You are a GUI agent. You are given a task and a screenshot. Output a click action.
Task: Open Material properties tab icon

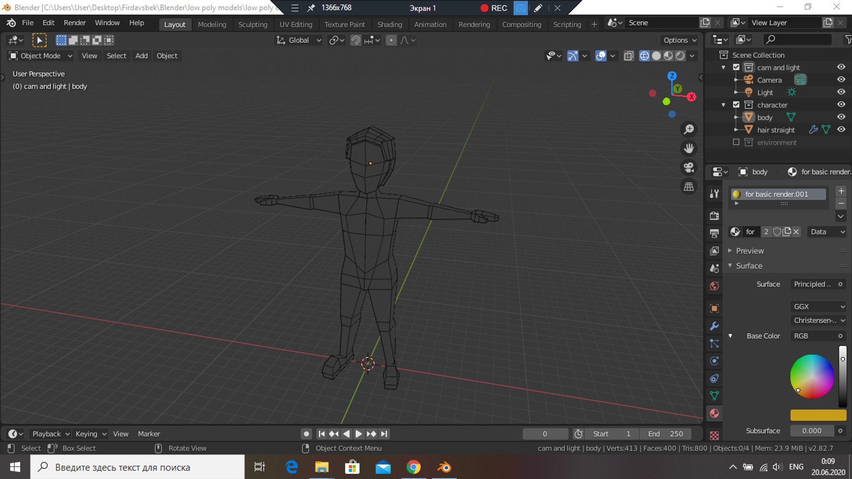714,413
